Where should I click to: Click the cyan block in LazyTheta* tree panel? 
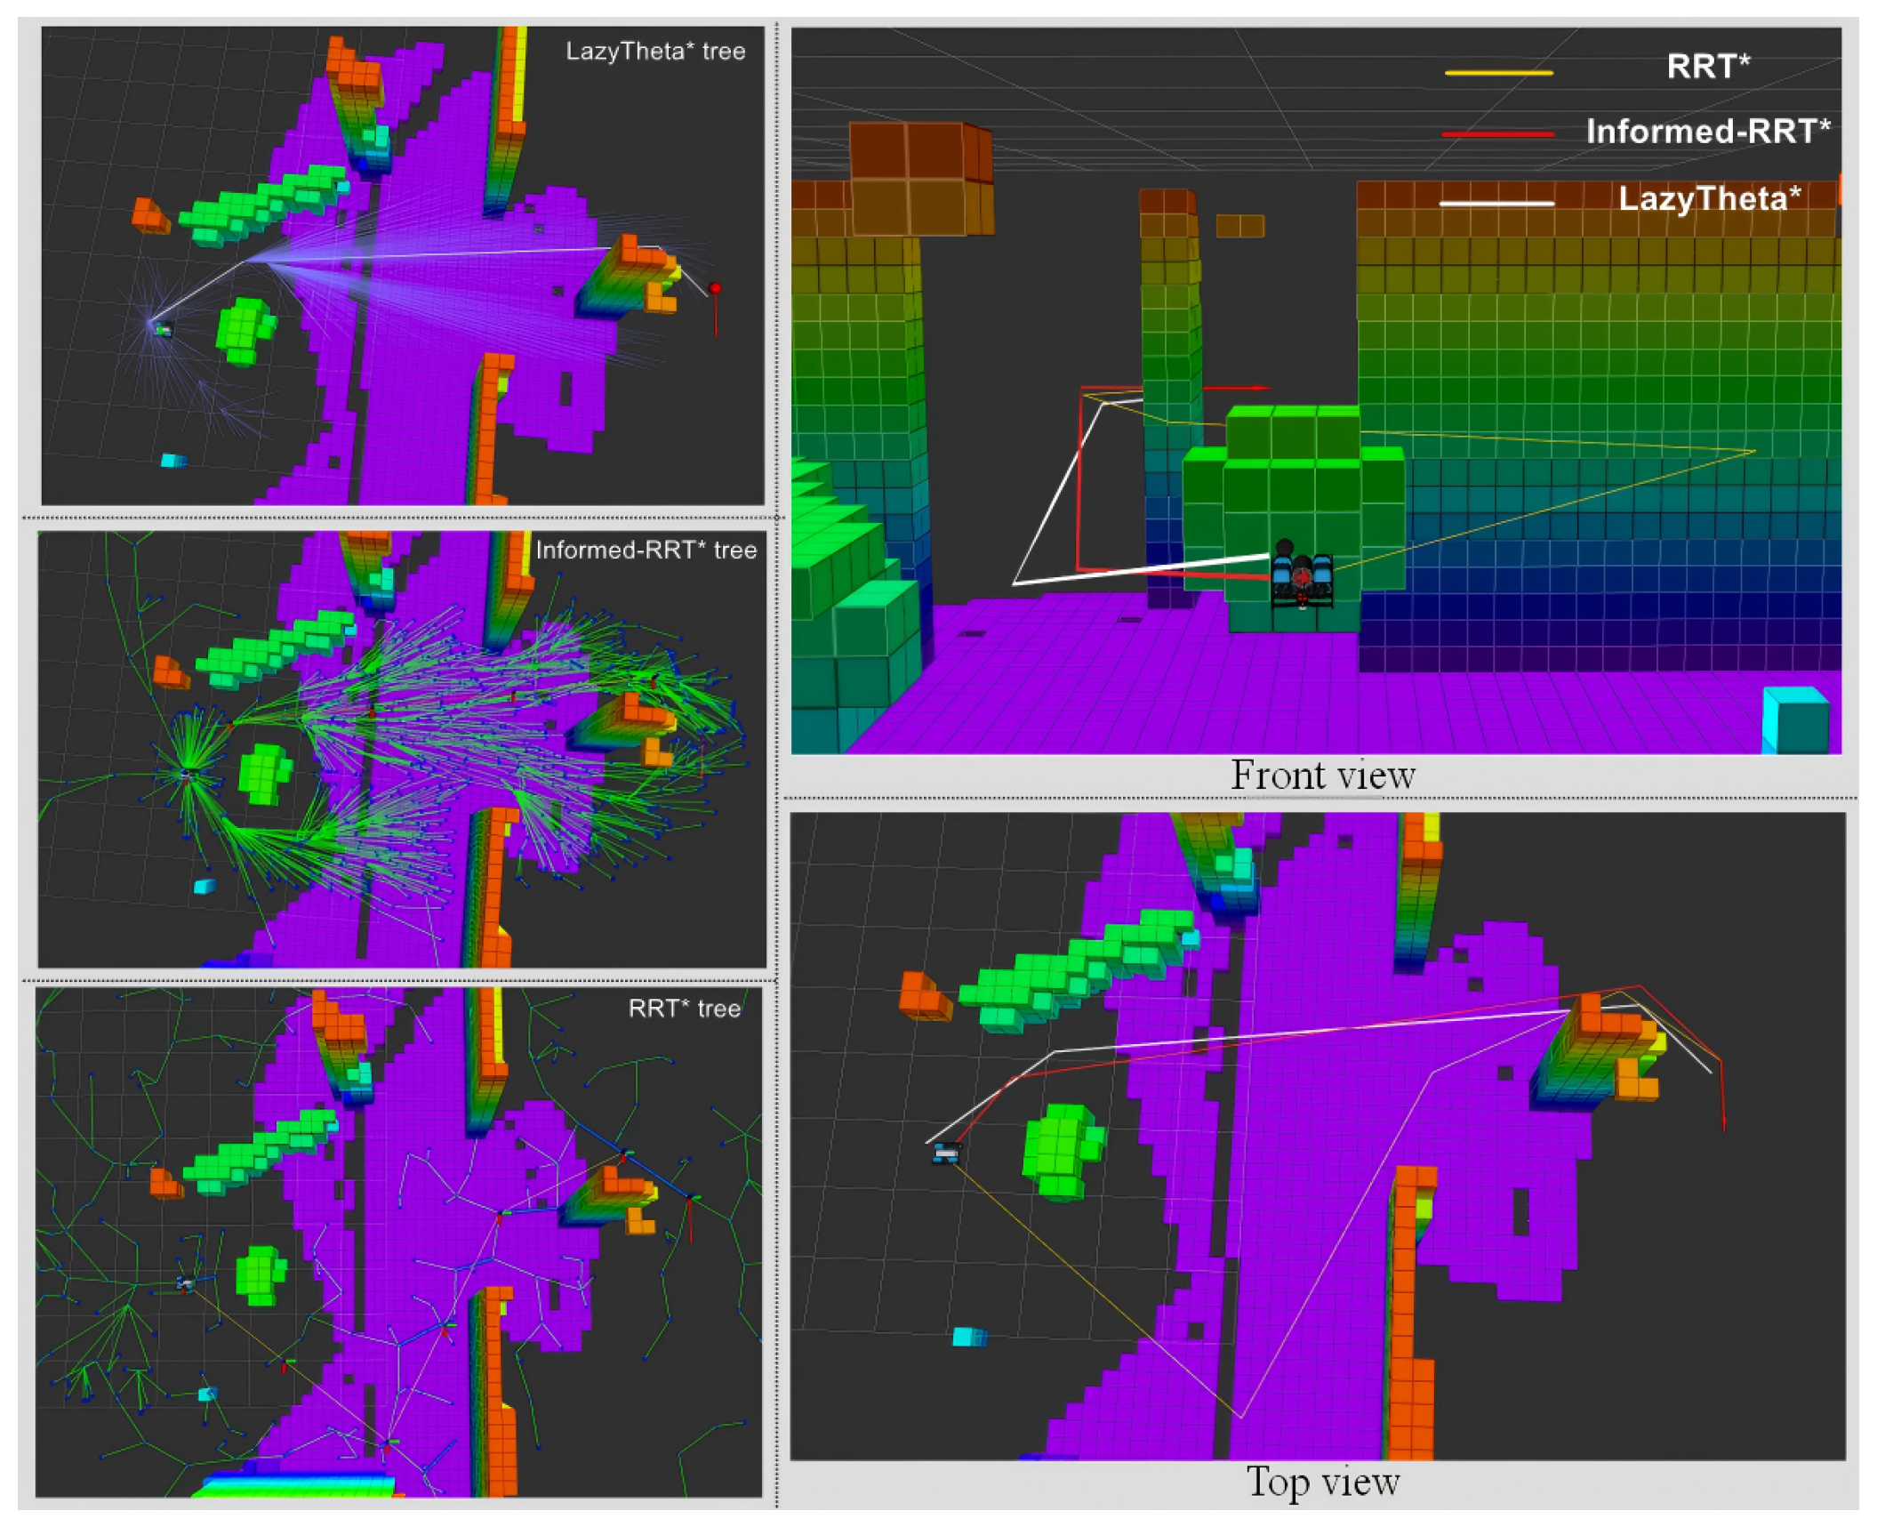[x=173, y=460]
